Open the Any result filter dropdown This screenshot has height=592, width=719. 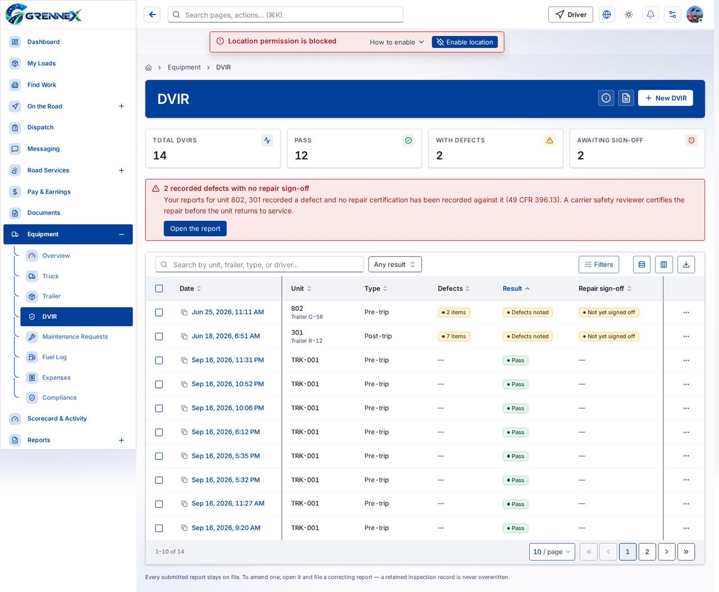(x=395, y=264)
